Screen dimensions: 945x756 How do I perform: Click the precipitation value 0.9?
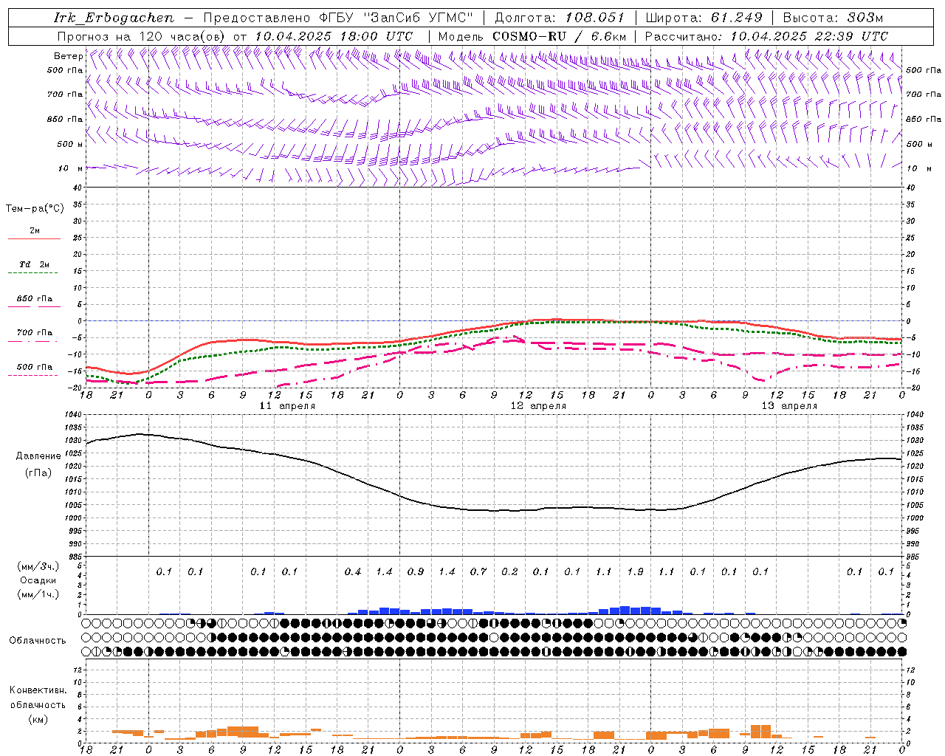pos(416,571)
